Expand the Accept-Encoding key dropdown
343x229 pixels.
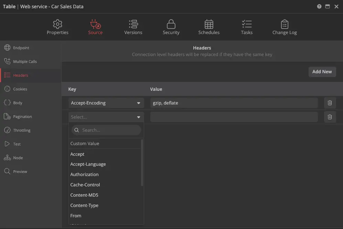point(138,103)
